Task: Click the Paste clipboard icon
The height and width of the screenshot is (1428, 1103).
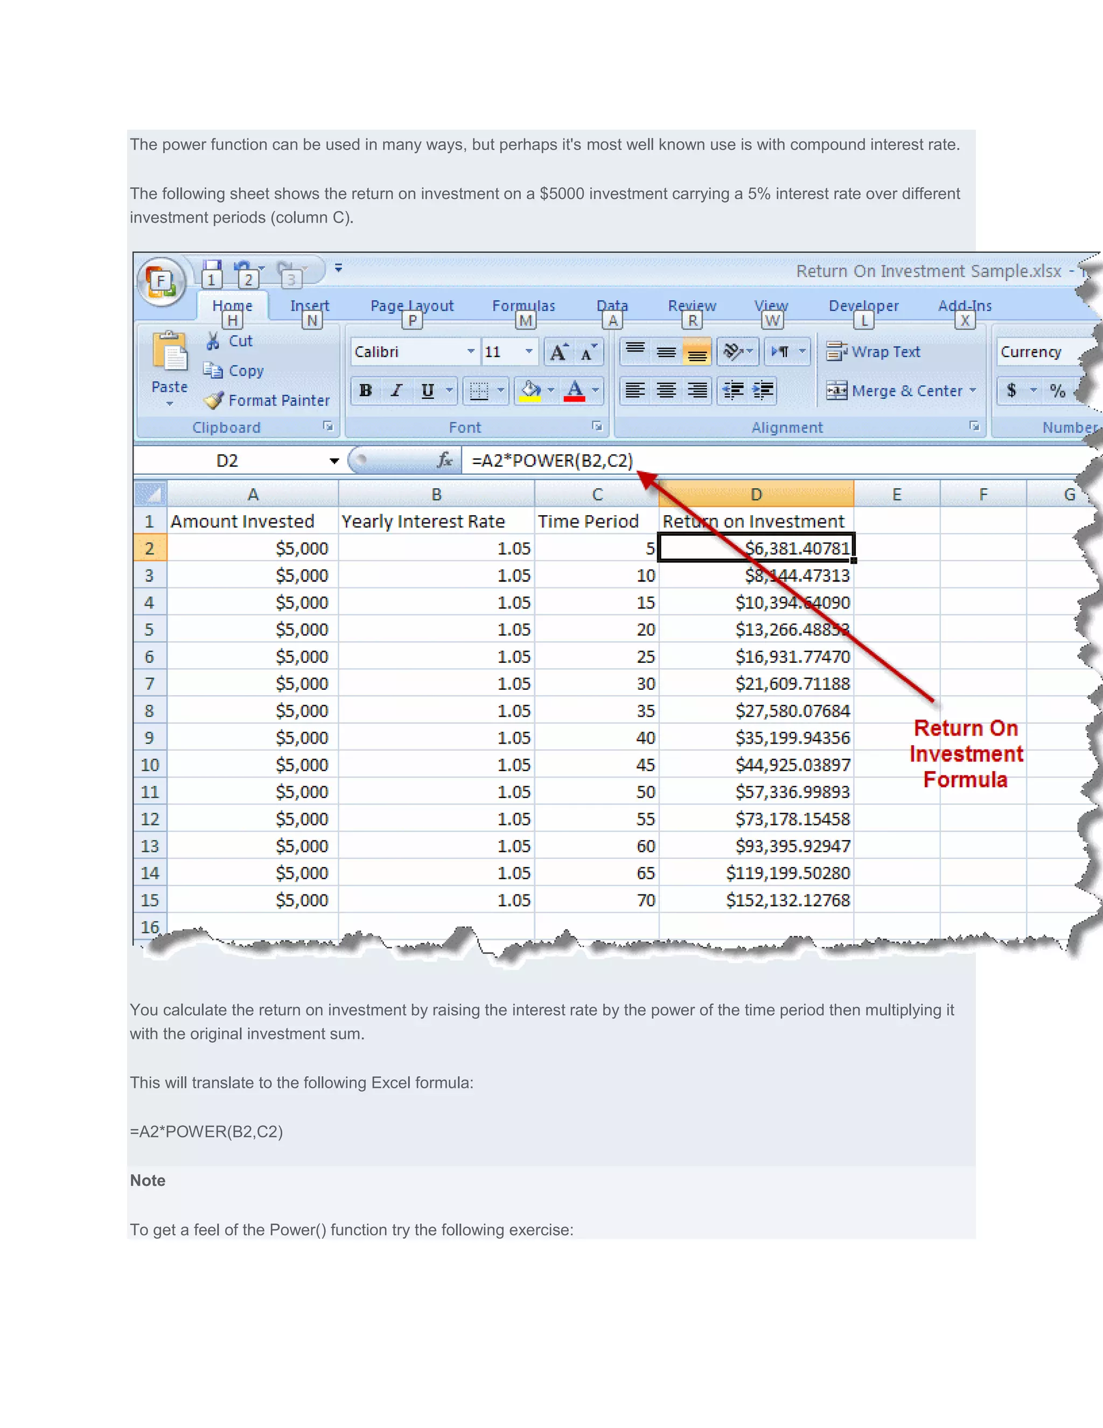Action: 169,352
